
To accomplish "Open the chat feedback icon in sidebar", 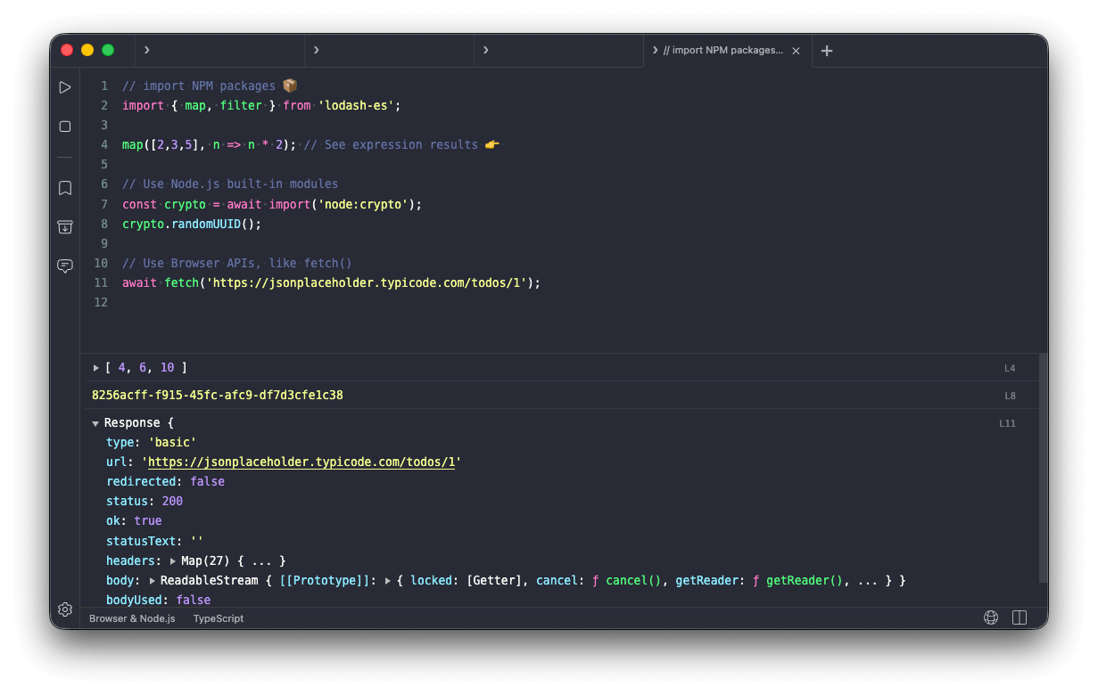I will click(x=65, y=266).
